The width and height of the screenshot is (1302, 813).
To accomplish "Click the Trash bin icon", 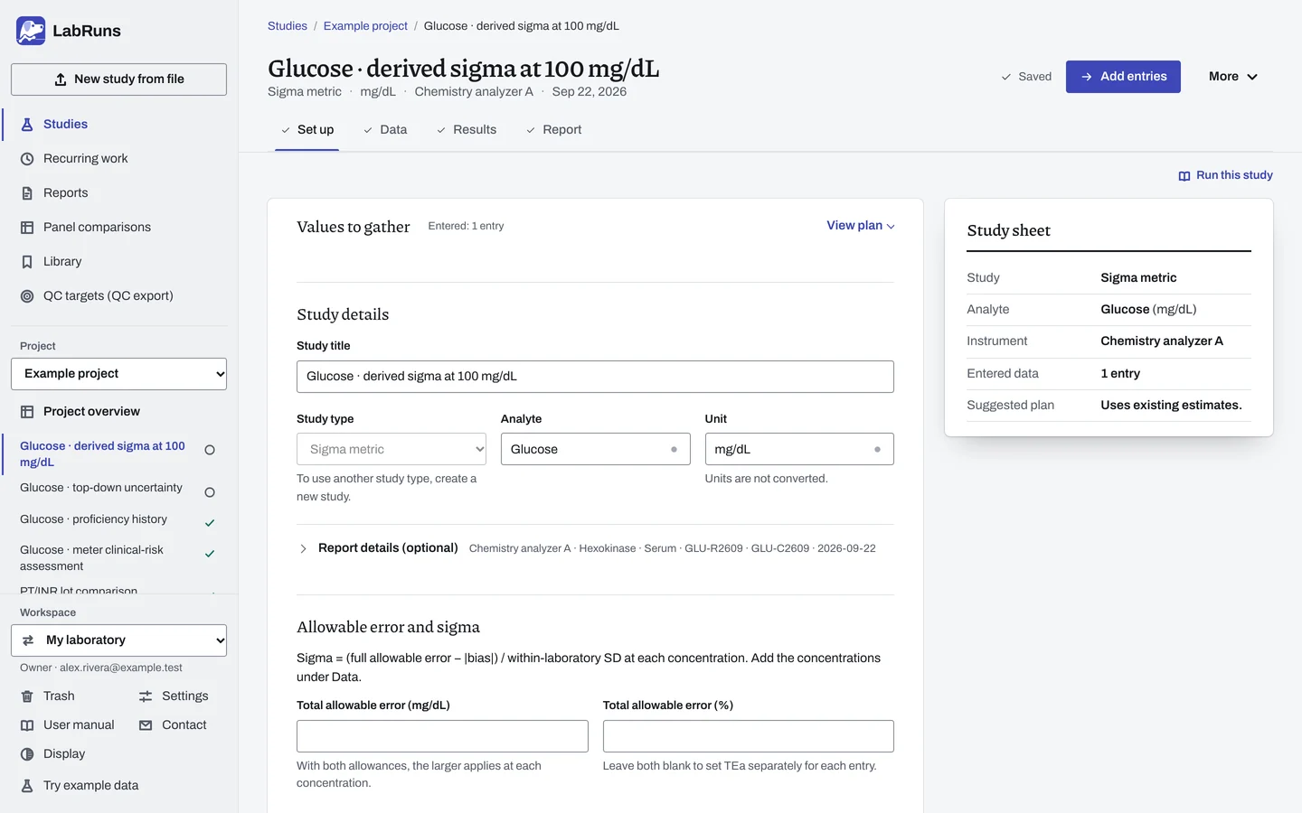I will click(27, 696).
